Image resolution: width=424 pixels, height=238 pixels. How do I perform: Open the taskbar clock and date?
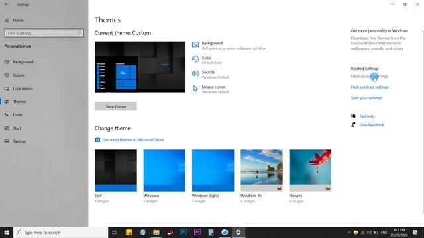coord(399,232)
